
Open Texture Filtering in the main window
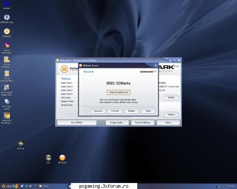pos(143,123)
